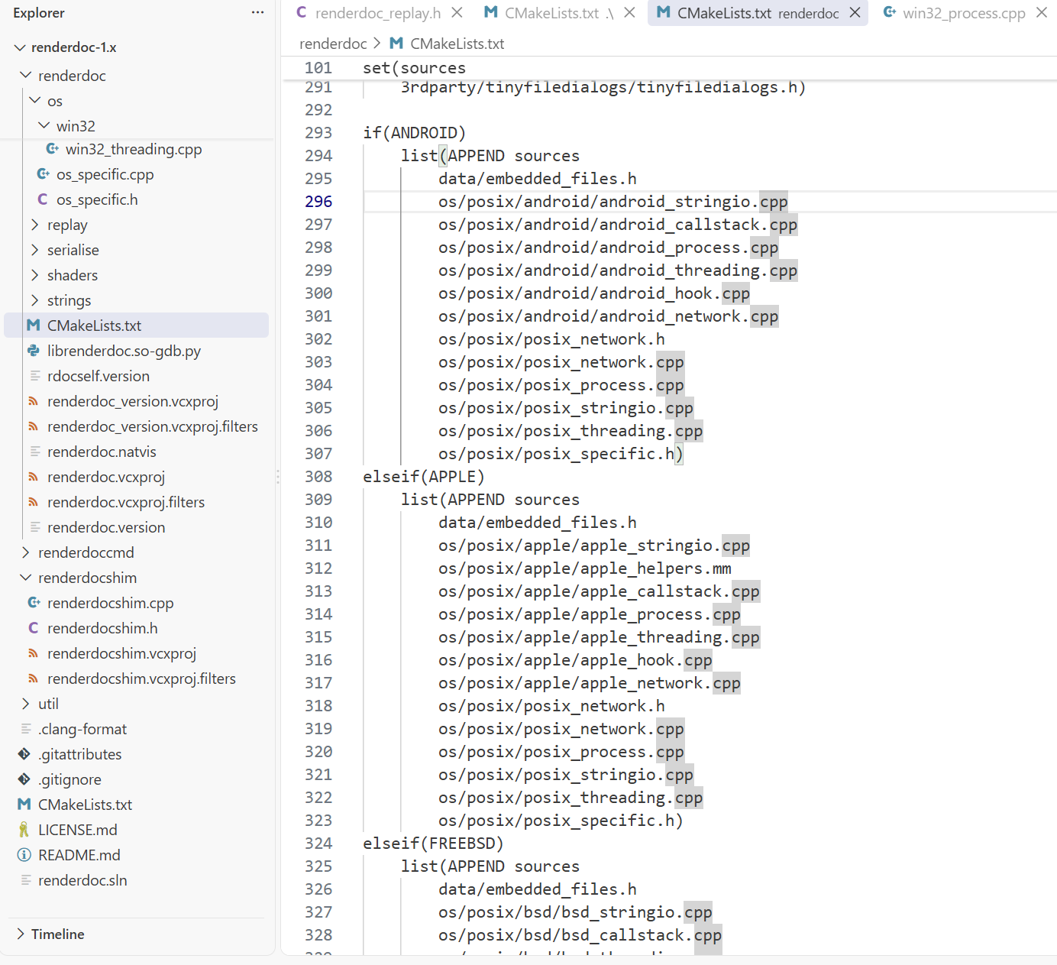This screenshot has height=965, width=1057.
Task: Close the root CMakeLists.txt tab
Action: tap(629, 13)
